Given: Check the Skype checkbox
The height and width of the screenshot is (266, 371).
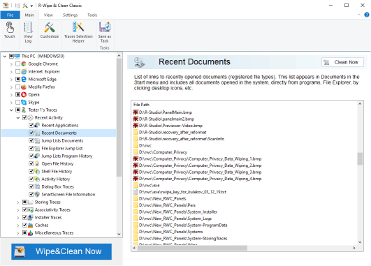Looking at the screenshot, I should pyautogui.click(x=17, y=103).
